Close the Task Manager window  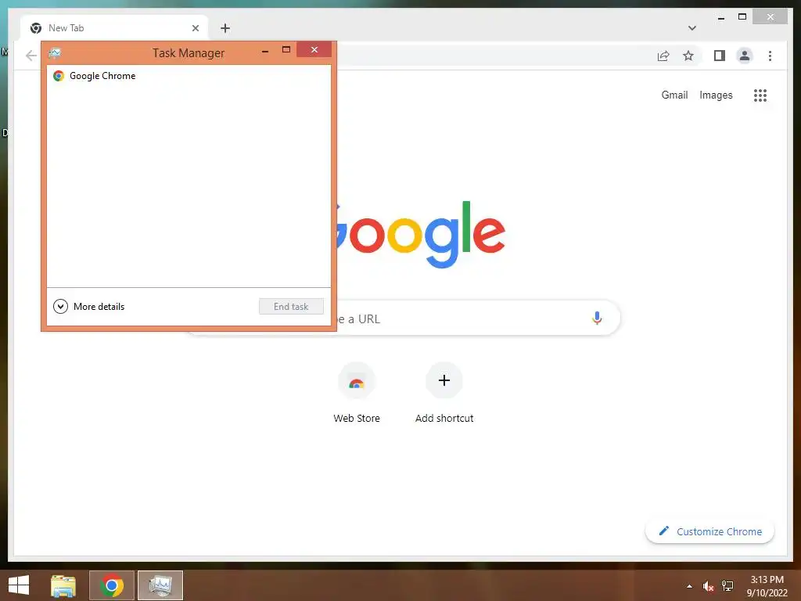click(314, 49)
